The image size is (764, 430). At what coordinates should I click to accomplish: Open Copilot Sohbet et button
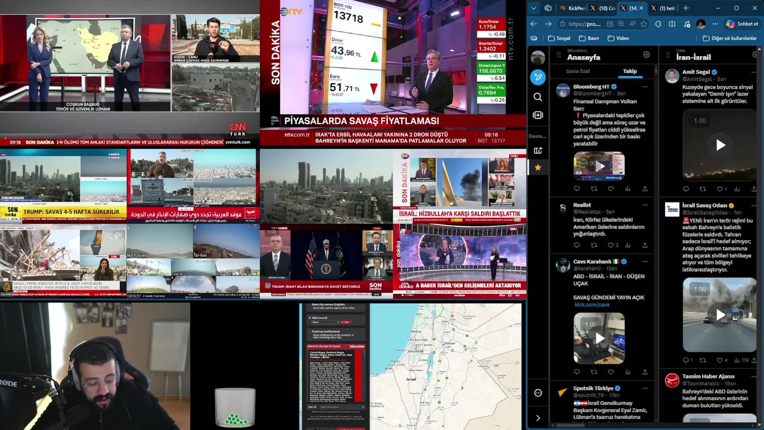coord(742,24)
